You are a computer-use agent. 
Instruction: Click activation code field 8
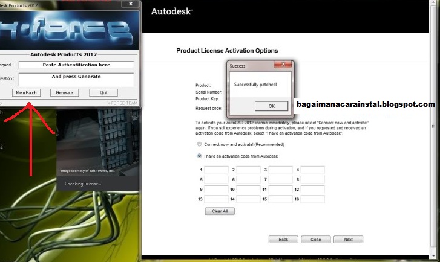click(313, 179)
